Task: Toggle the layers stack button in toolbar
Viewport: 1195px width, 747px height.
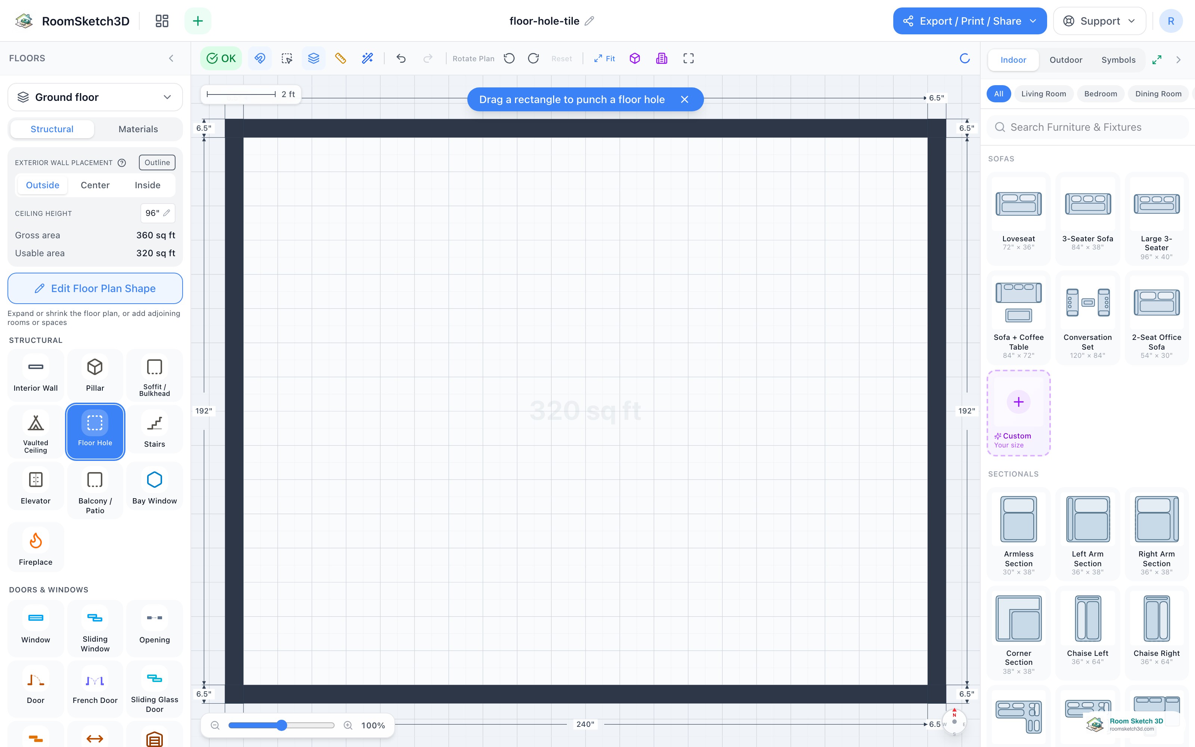Action: (314, 58)
